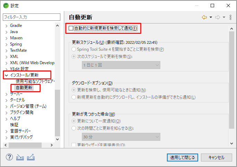
Task: Select ターミナル tree item
Action: [17, 100]
